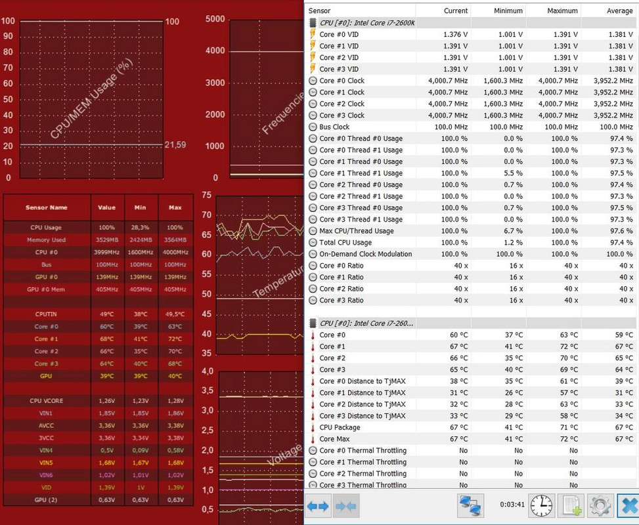Click the On-Demand Clock Modulation icon
Viewport: 639px width, 525px height.
click(313, 254)
